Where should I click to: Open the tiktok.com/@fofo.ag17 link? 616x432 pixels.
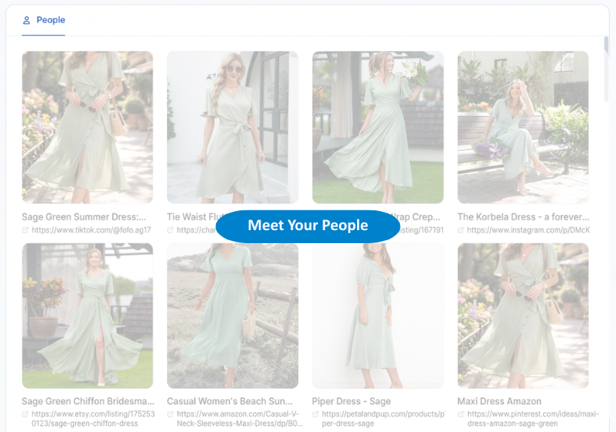point(91,230)
